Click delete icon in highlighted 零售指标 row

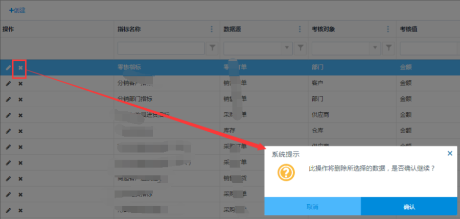20,68
